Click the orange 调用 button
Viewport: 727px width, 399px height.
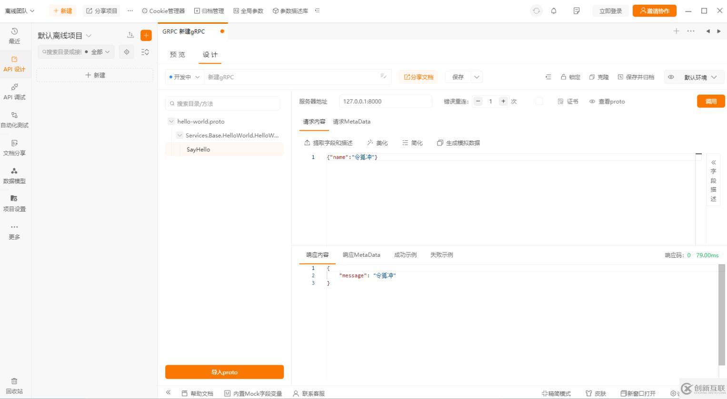pos(711,101)
